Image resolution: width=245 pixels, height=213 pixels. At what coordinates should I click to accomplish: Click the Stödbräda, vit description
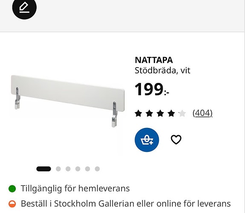point(162,71)
